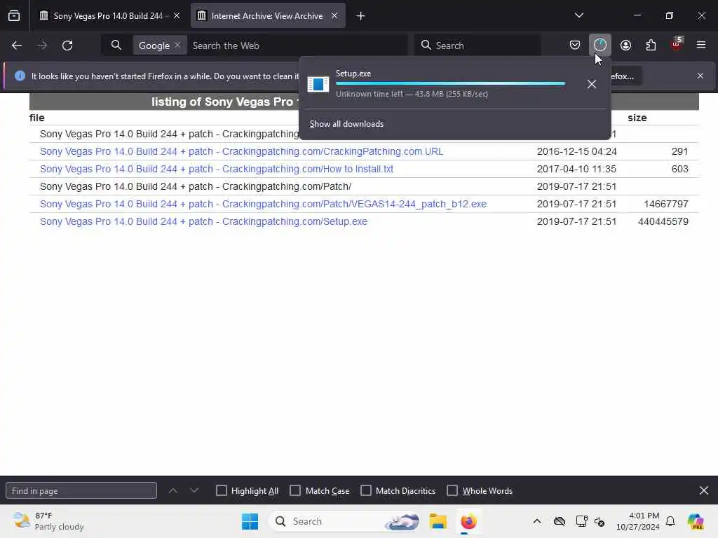Open File Explorer from taskbar
718x538 pixels.
pos(438,521)
